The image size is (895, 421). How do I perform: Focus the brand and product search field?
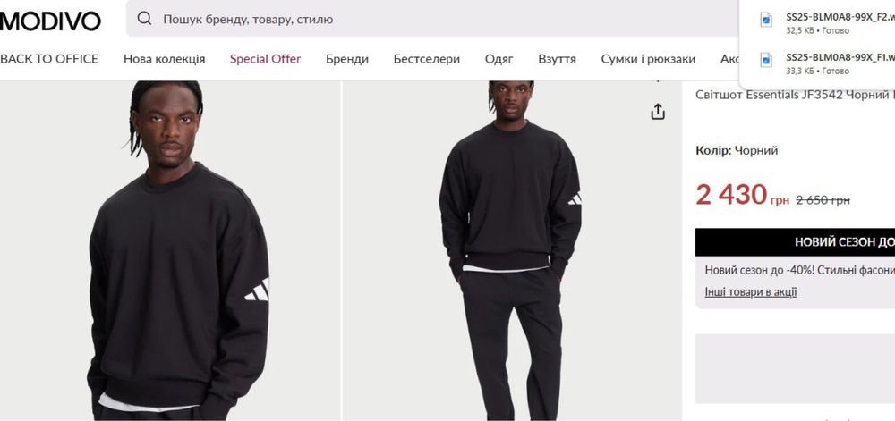click(432, 19)
